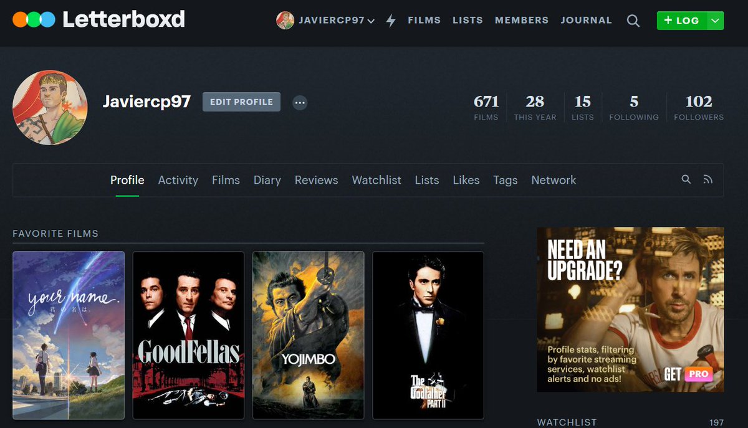Click the green + LOG button
Image resolution: width=748 pixels, height=428 pixels.
click(682, 21)
